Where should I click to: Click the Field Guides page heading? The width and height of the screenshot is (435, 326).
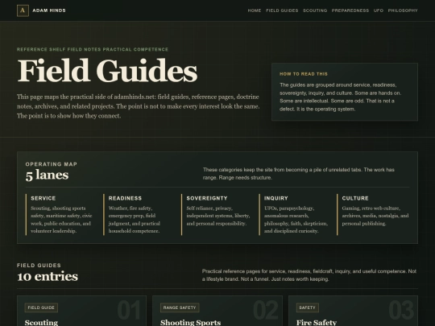point(107,70)
